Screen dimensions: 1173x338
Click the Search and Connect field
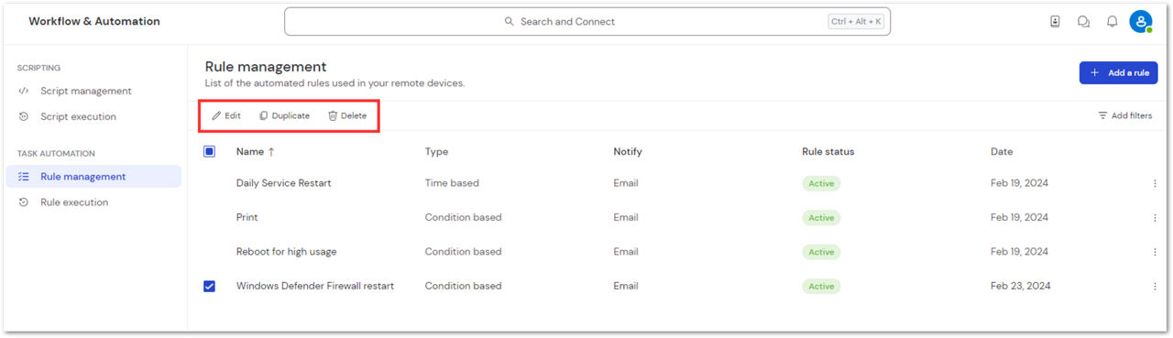pos(586,22)
